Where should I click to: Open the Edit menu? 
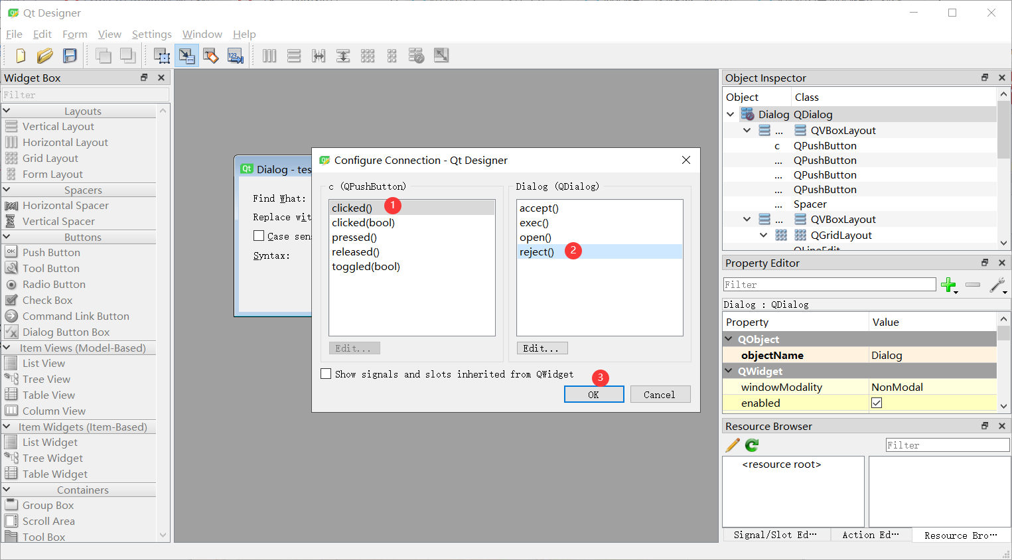click(x=42, y=34)
